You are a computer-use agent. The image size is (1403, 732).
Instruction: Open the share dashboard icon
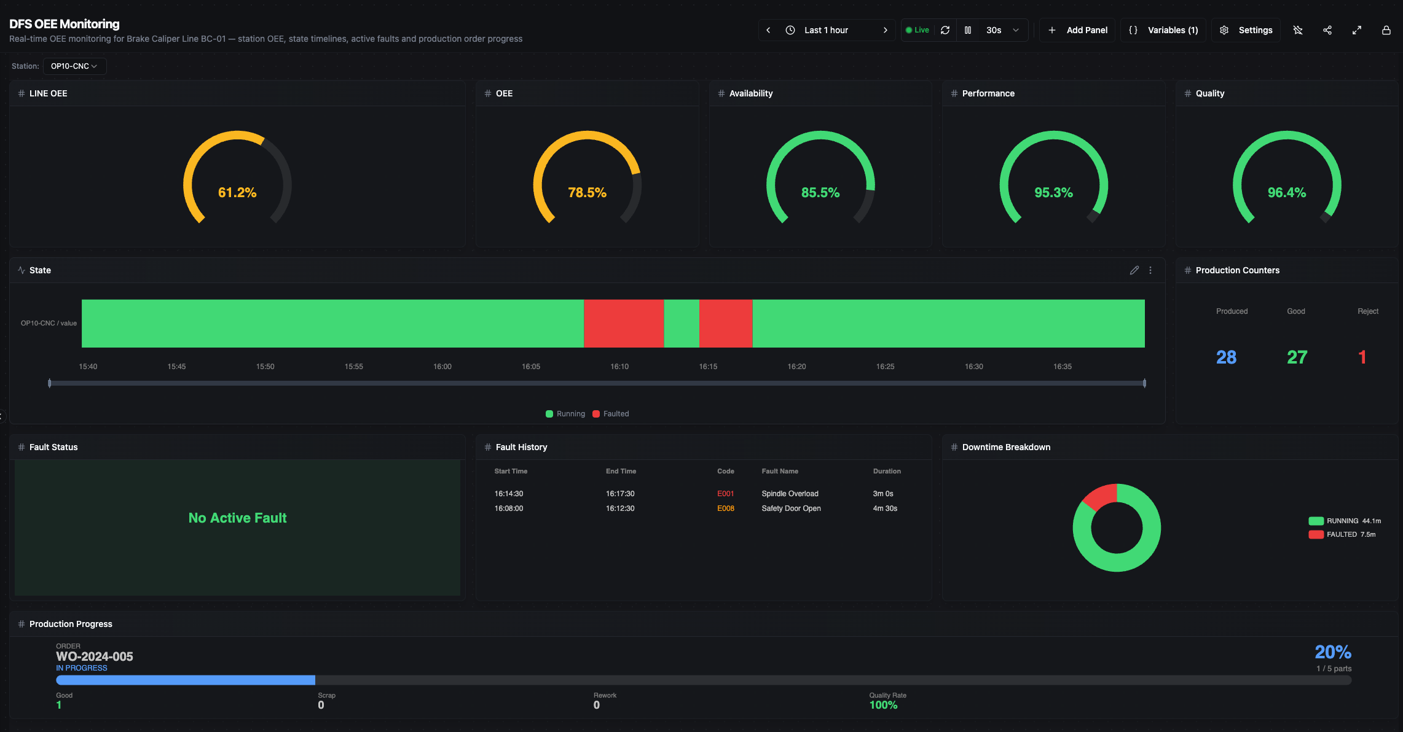1327,30
